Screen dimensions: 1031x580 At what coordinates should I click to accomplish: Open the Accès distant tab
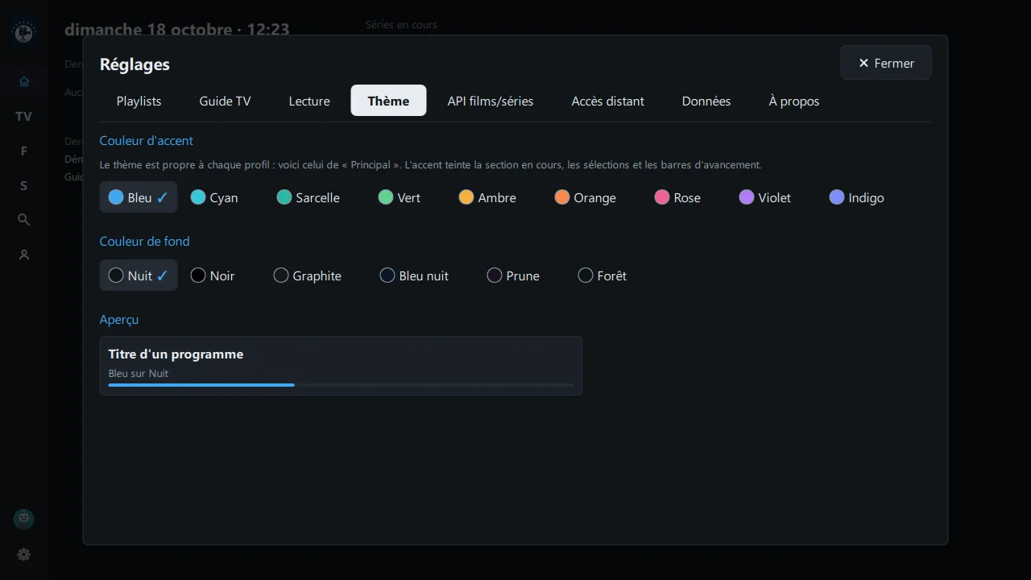point(607,101)
